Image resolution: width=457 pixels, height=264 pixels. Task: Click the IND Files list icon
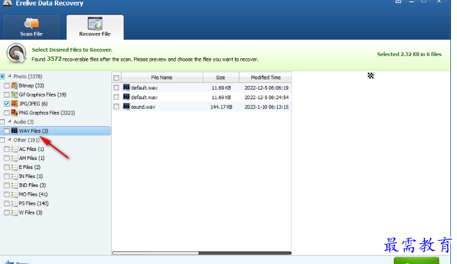14,185
